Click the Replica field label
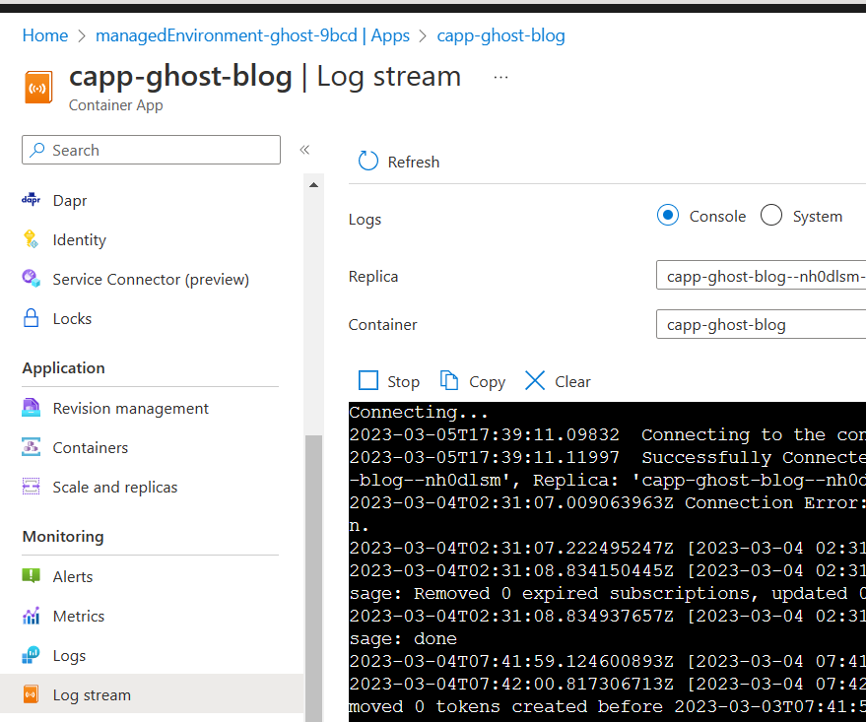The width and height of the screenshot is (866, 722). [x=373, y=276]
